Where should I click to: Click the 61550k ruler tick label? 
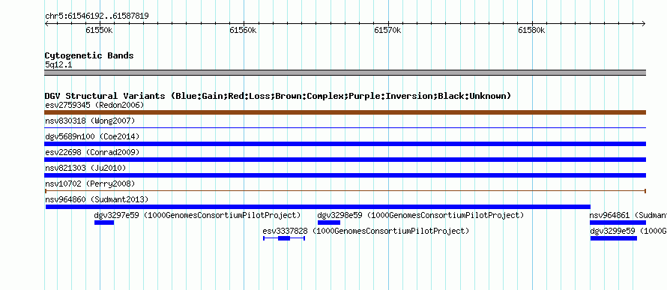pyautogui.click(x=99, y=30)
